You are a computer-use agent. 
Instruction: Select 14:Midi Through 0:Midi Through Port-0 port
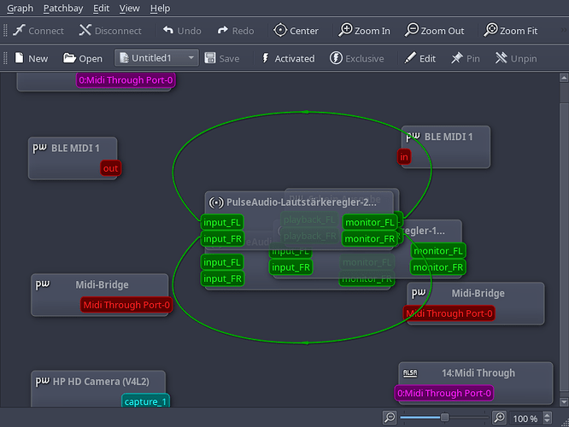444,393
